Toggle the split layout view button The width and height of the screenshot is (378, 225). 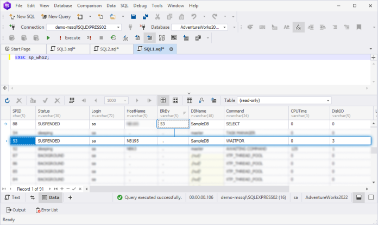pyautogui.click(x=359, y=197)
